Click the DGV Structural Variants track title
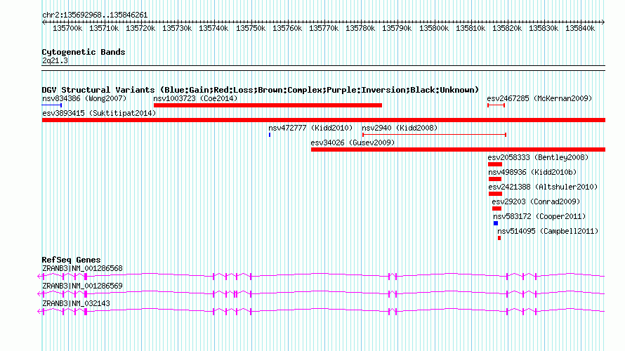The image size is (625, 351). click(x=261, y=90)
